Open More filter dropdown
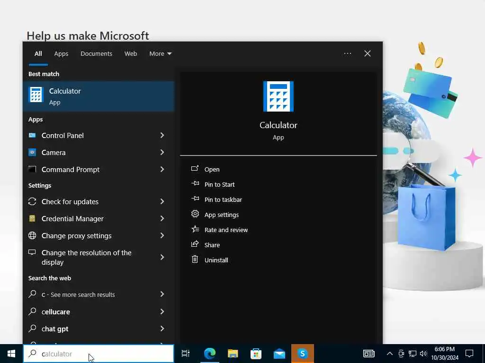The width and height of the screenshot is (485, 363). pyautogui.click(x=160, y=54)
